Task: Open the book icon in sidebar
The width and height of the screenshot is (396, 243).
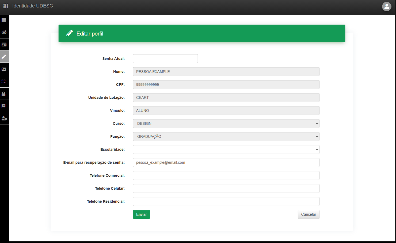Action: 4,106
